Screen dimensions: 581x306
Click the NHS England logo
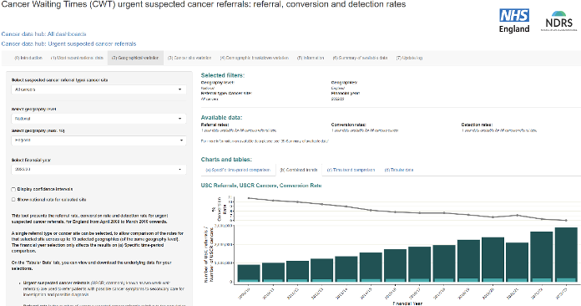pyautogui.click(x=514, y=21)
